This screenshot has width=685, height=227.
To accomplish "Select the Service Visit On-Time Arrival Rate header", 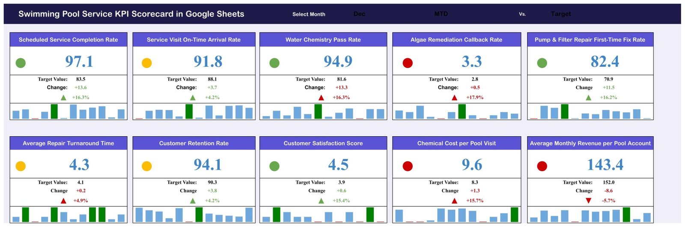I will (x=194, y=40).
